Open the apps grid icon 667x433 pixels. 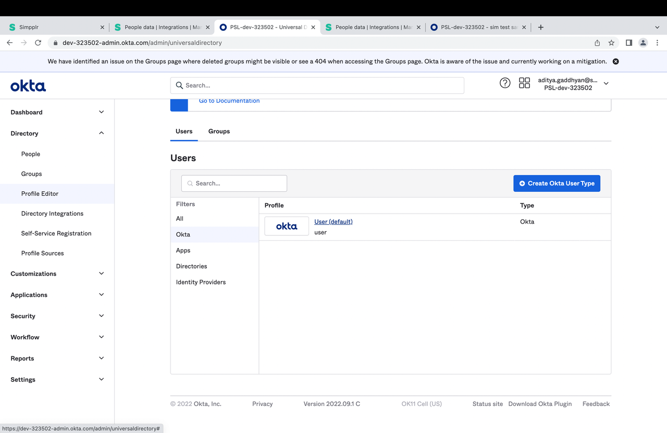point(524,83)
